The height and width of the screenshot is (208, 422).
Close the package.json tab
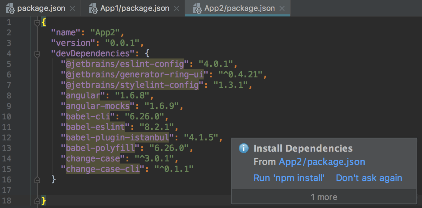(72, 8)
